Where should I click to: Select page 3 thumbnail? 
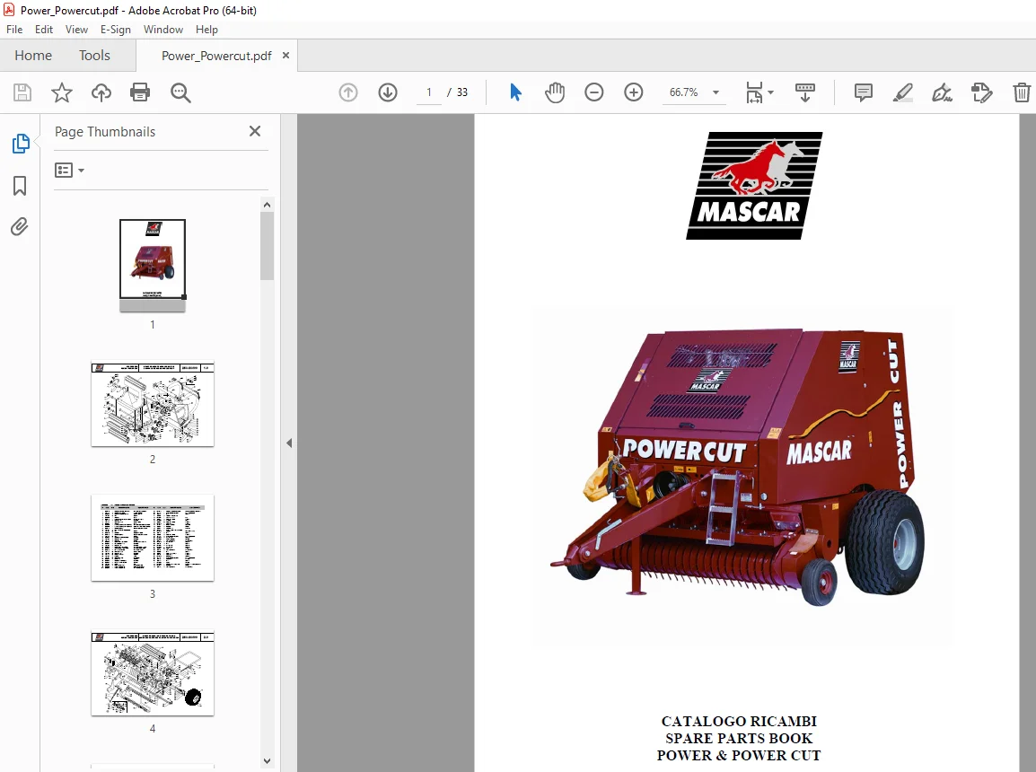point(153,539)
